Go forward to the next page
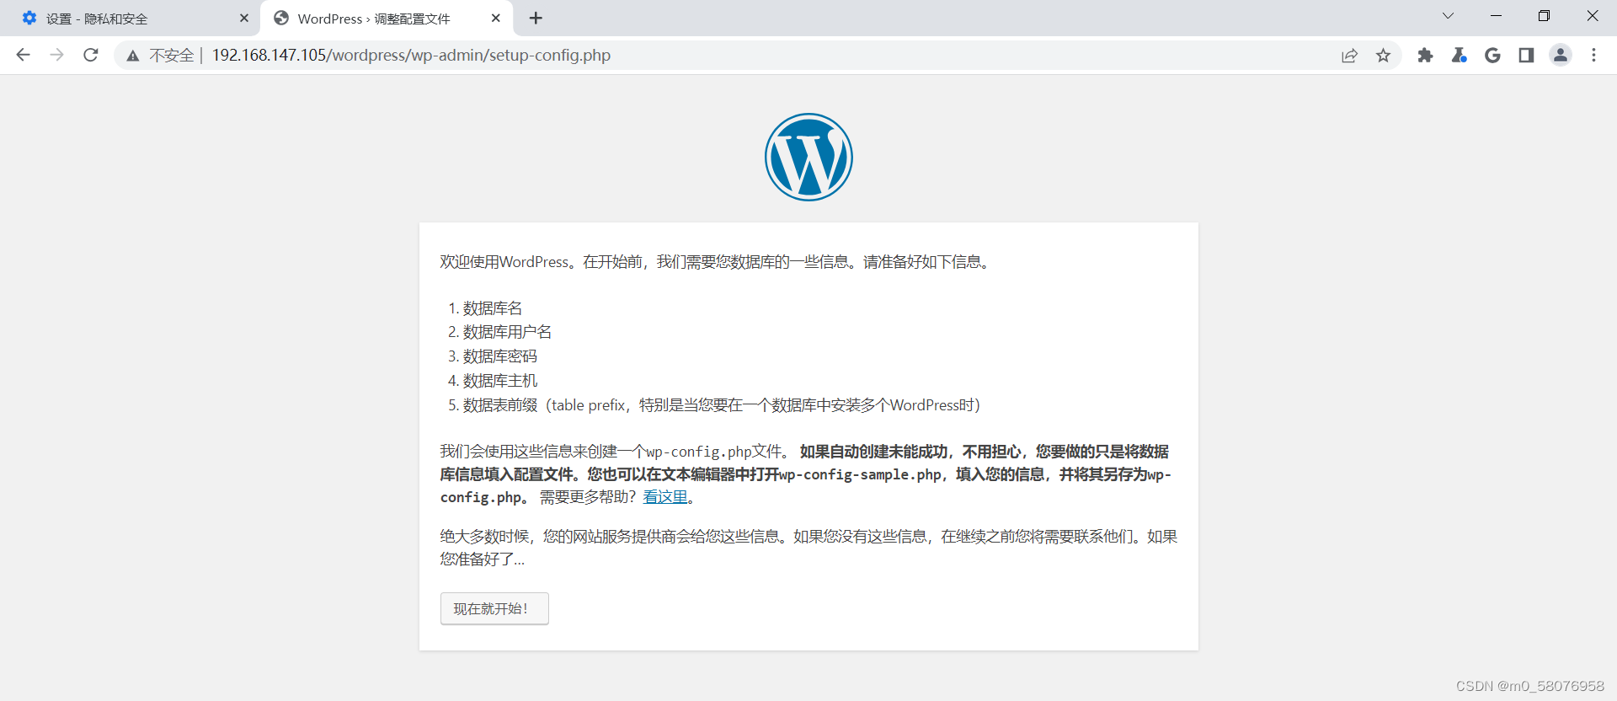Image resolution: width=1617 pixels, height=701 pixels. (x=56, y=55)
